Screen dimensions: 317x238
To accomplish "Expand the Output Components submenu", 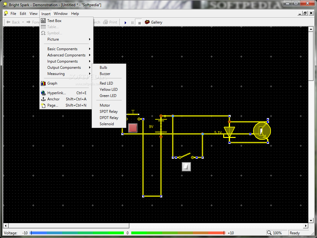I will 67,68.
